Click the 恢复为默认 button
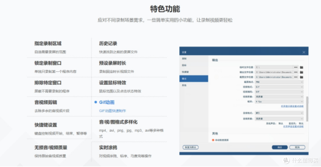This screenshot has height=167, width=321. click(x=191, y=147)
